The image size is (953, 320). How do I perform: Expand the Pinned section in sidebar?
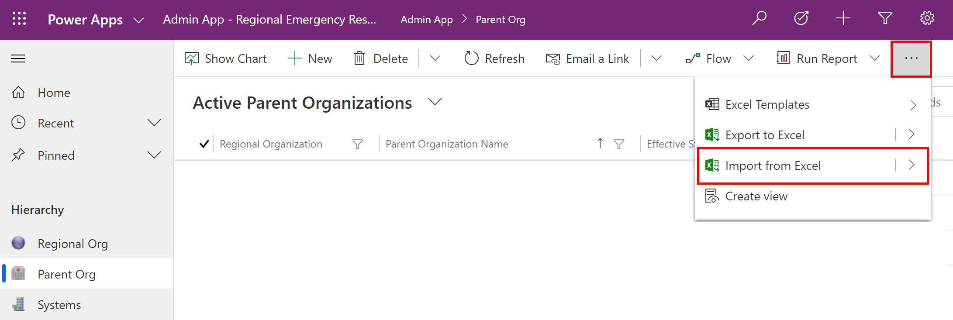(154, 155)
